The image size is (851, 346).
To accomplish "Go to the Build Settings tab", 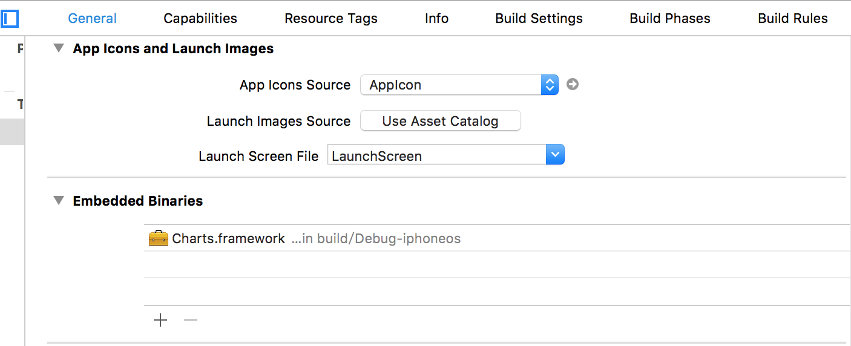I will click(x=539, y=19).
